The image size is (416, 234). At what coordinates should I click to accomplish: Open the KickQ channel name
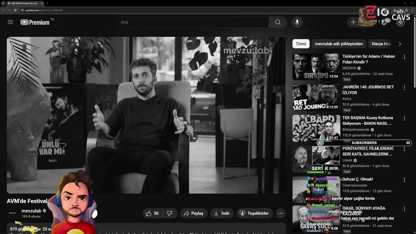point(347,99)
